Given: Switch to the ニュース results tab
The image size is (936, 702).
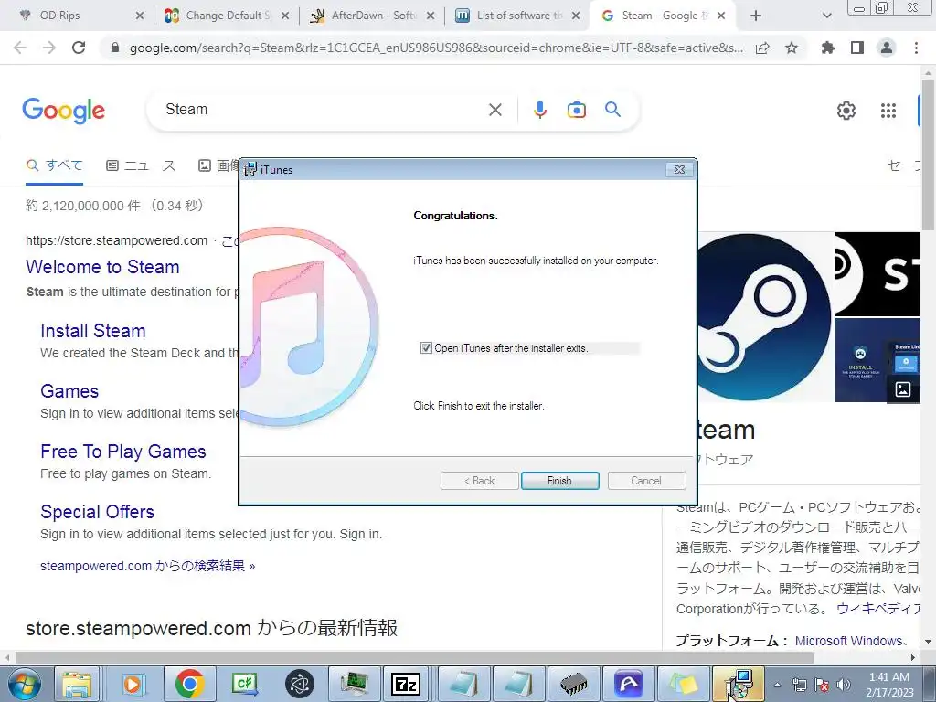Looking at the screenshot, I should pos(141,165).
